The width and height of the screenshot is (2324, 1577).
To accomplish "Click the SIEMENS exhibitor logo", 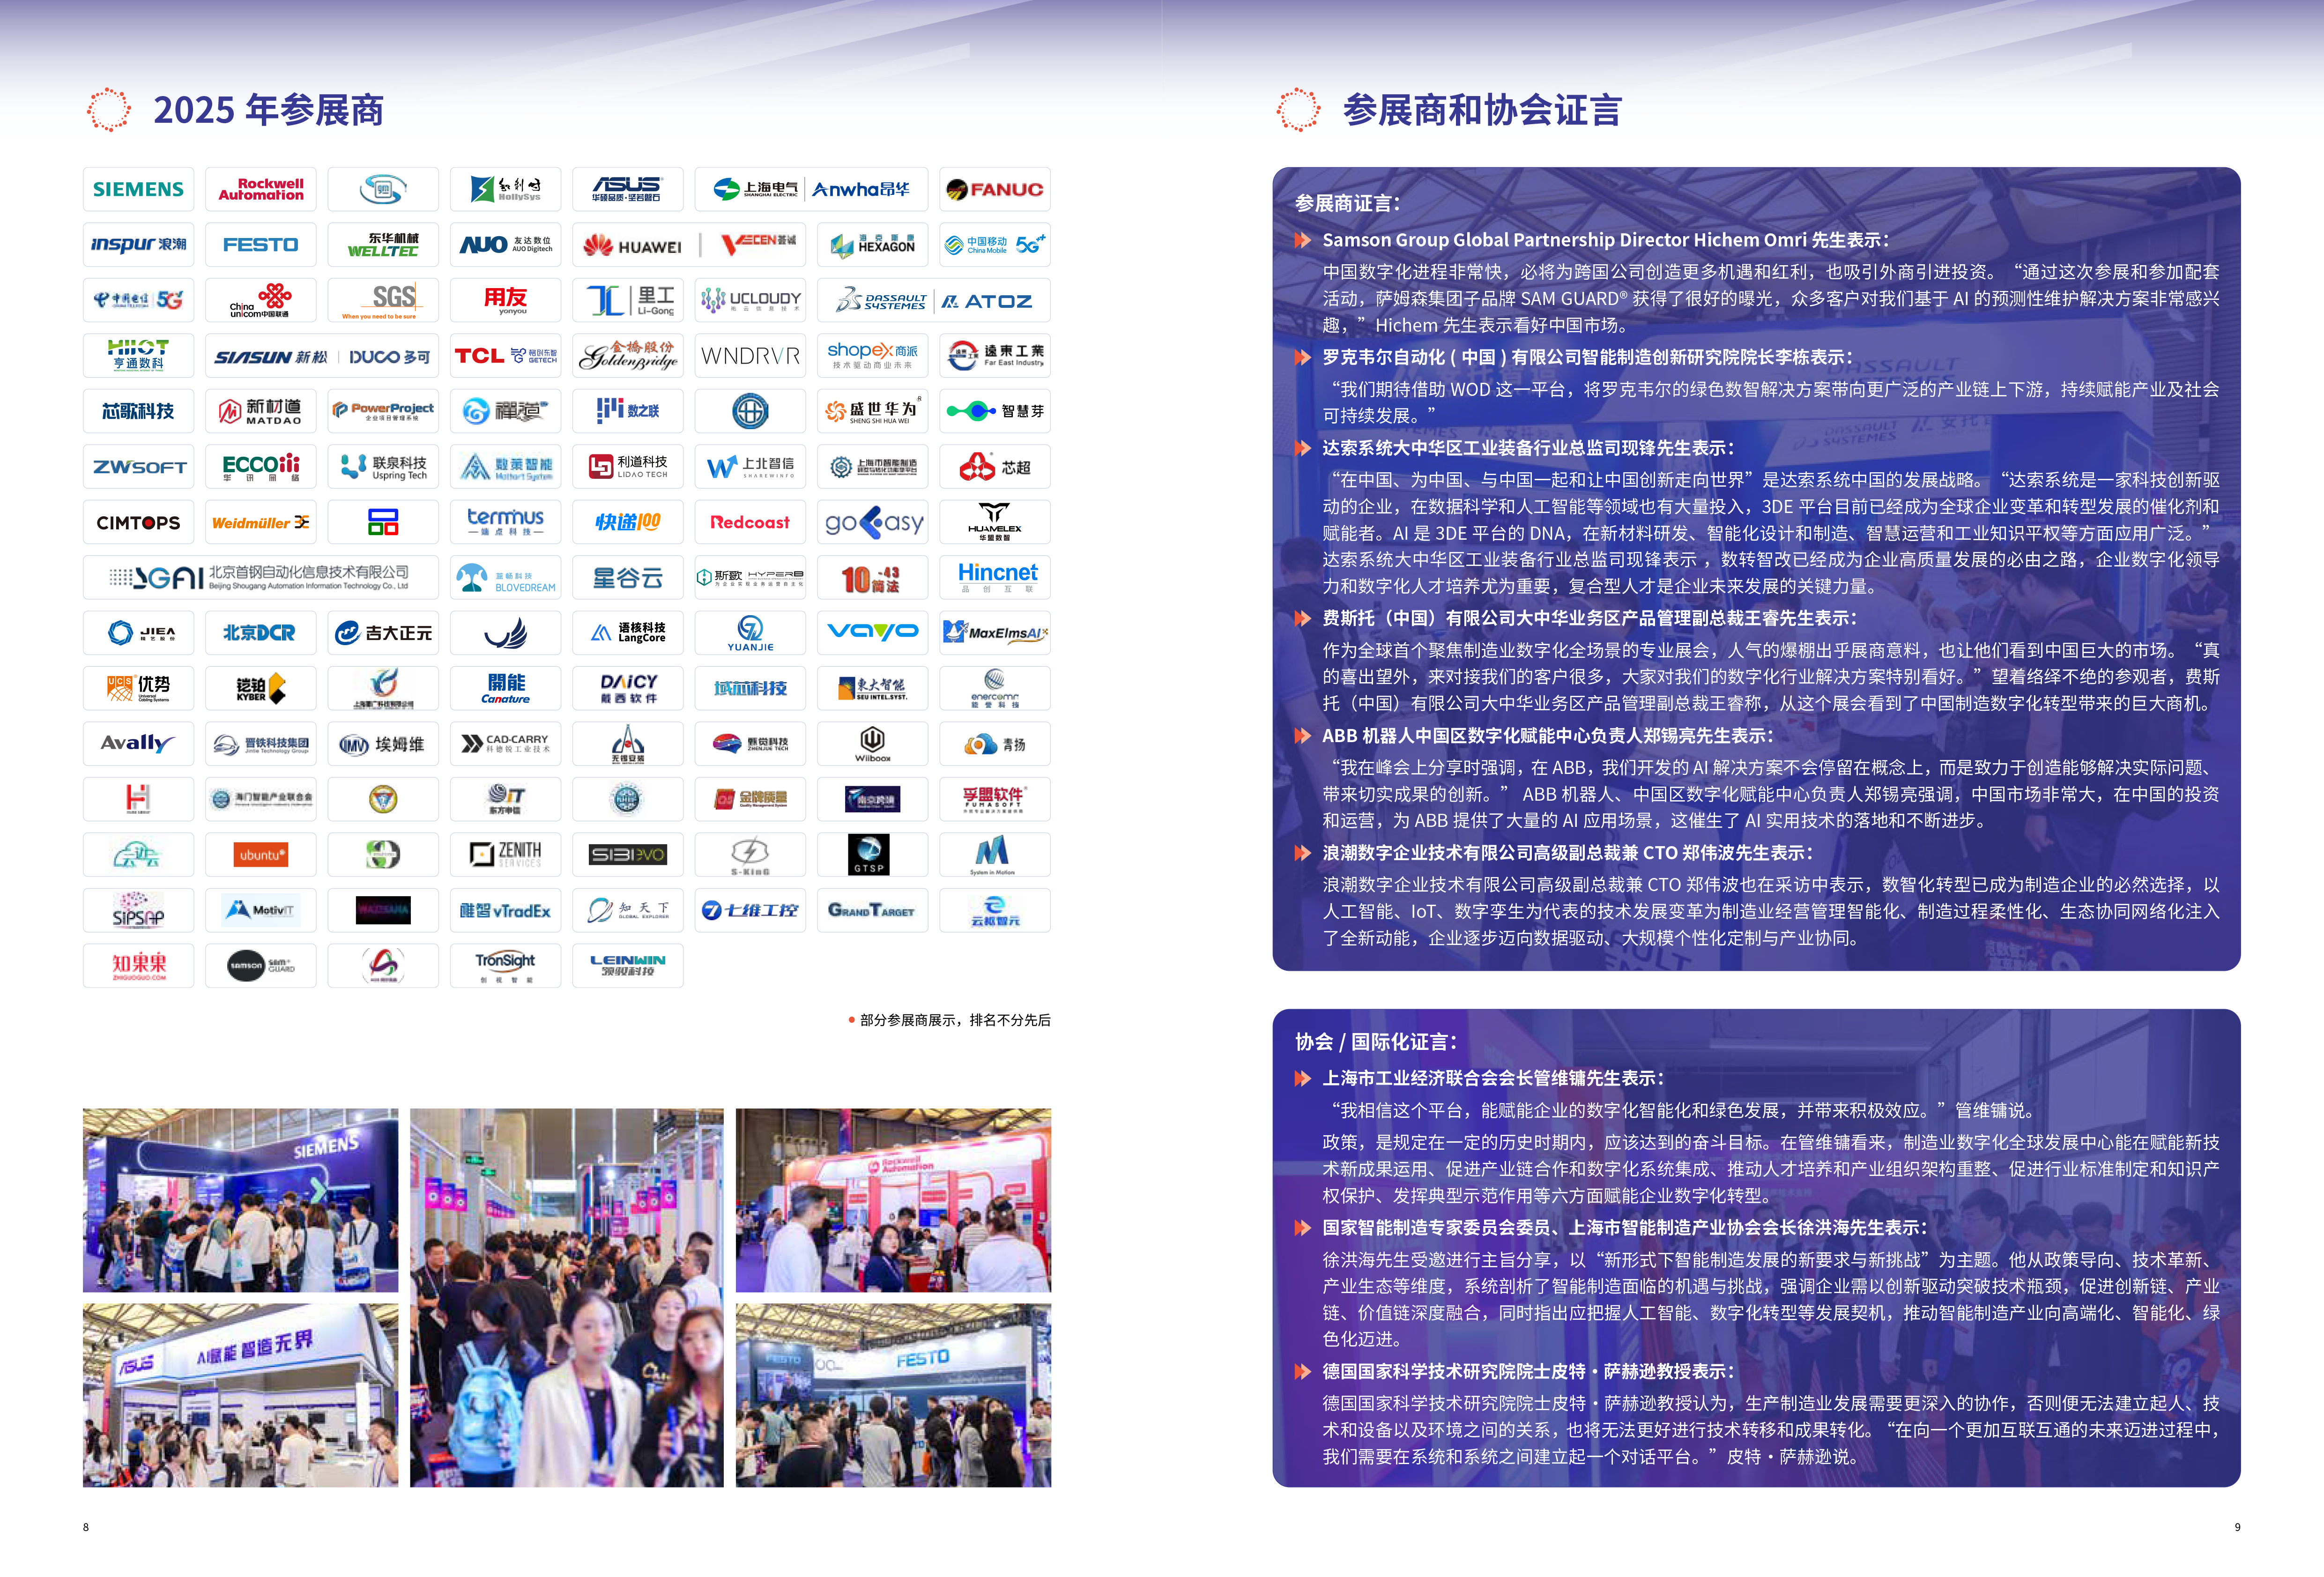I will click(x=138, y=189).
